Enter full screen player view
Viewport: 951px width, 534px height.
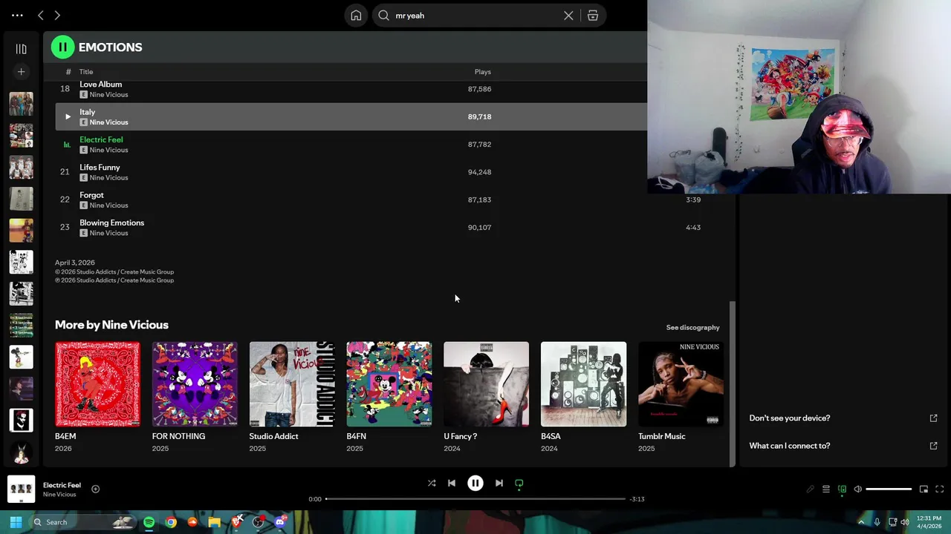click(939, 489)
